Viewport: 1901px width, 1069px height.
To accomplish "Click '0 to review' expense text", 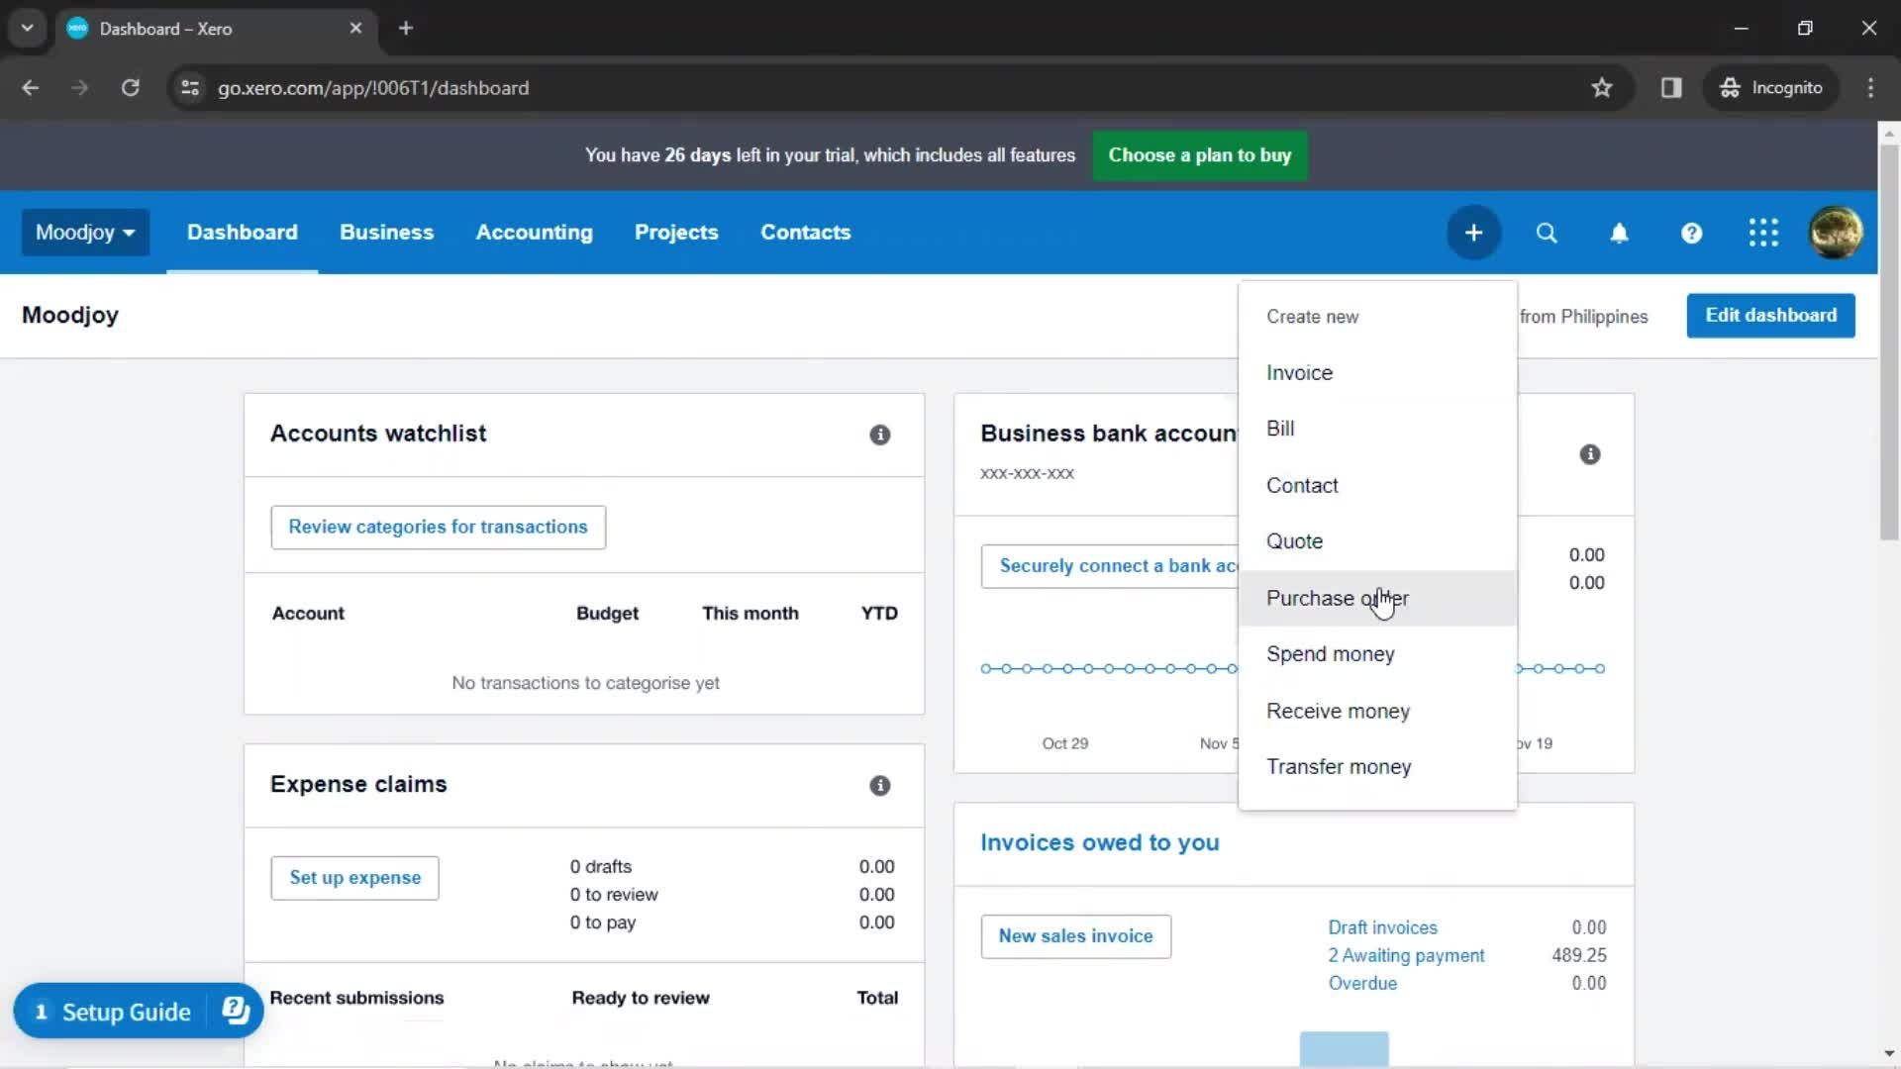I will point(613,895).
